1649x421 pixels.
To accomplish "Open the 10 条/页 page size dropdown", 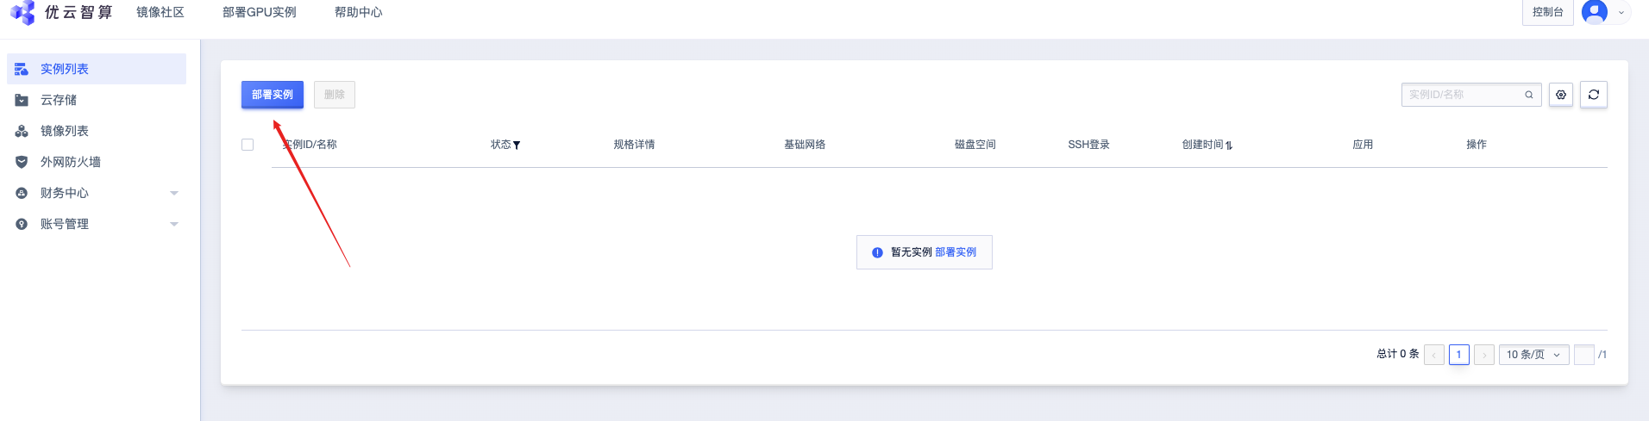I will pyautogui.click(x=1533, y=355).
